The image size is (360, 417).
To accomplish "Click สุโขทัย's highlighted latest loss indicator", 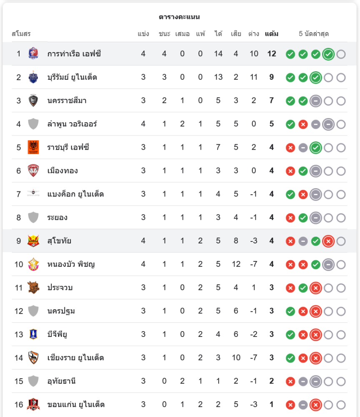I will (x=328, y=241).
